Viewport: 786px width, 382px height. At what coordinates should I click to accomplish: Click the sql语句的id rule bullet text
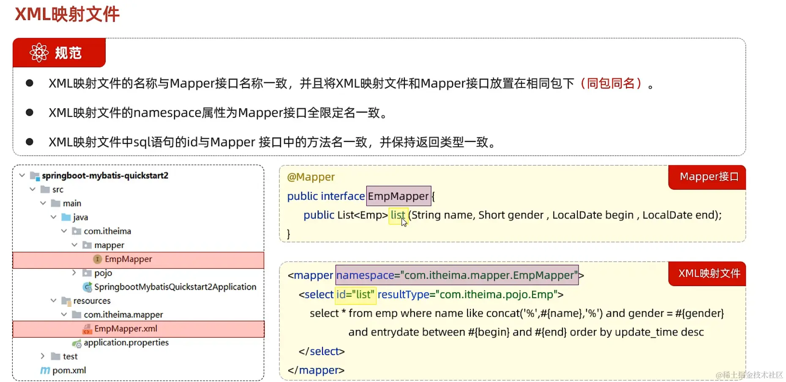[x=273, y=142]
